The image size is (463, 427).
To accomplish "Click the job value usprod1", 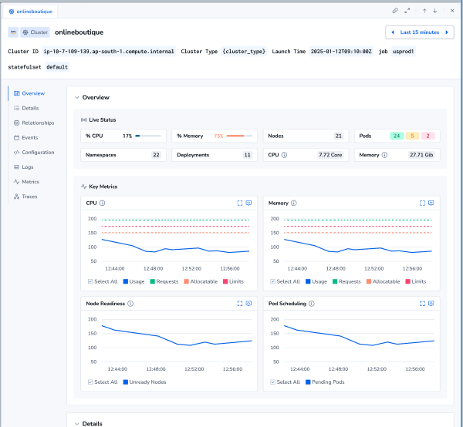I will tap(403, 52).
